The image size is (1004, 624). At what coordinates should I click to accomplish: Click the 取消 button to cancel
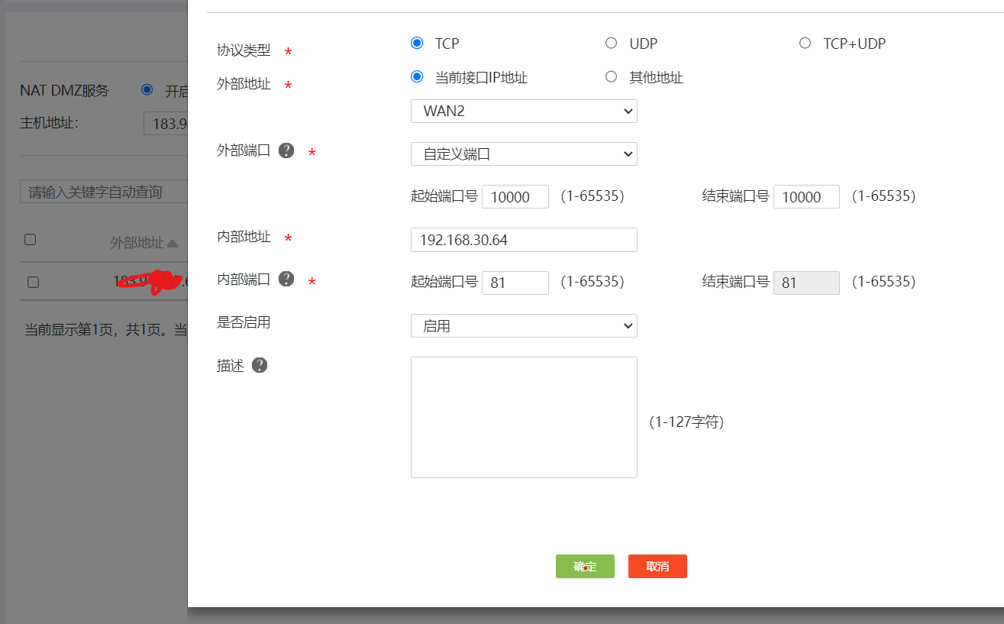point(657,566)
